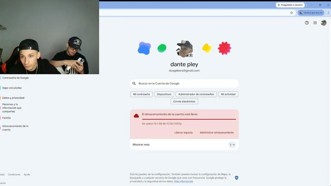Open the Google apps grid

point(315,23)
